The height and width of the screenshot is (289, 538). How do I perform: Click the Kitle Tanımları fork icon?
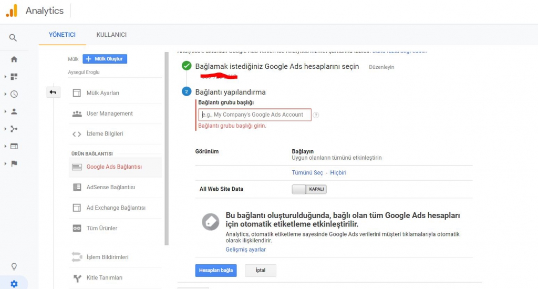pyautogui.click(x=77, y=278)
